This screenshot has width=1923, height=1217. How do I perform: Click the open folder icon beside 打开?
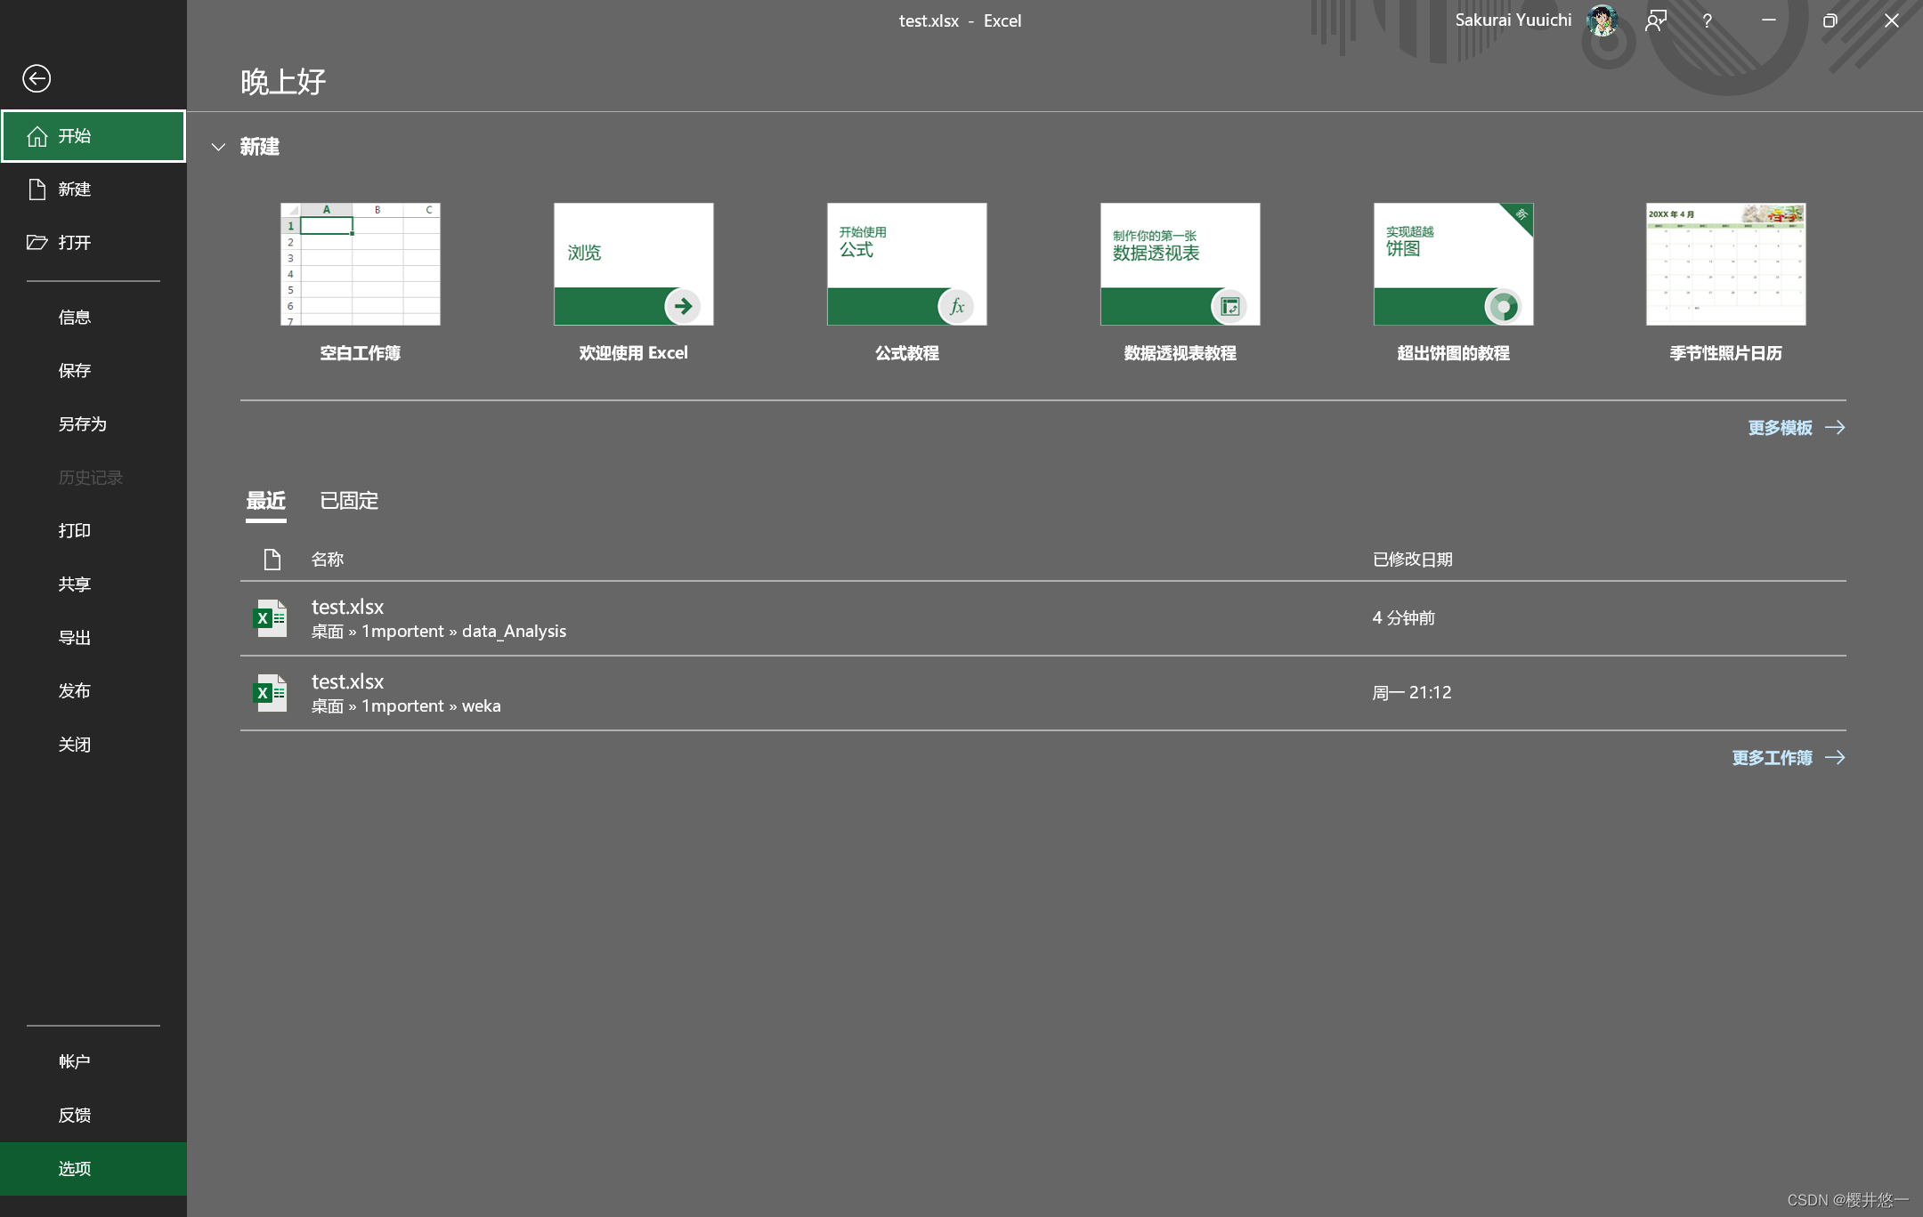(37, 243)
